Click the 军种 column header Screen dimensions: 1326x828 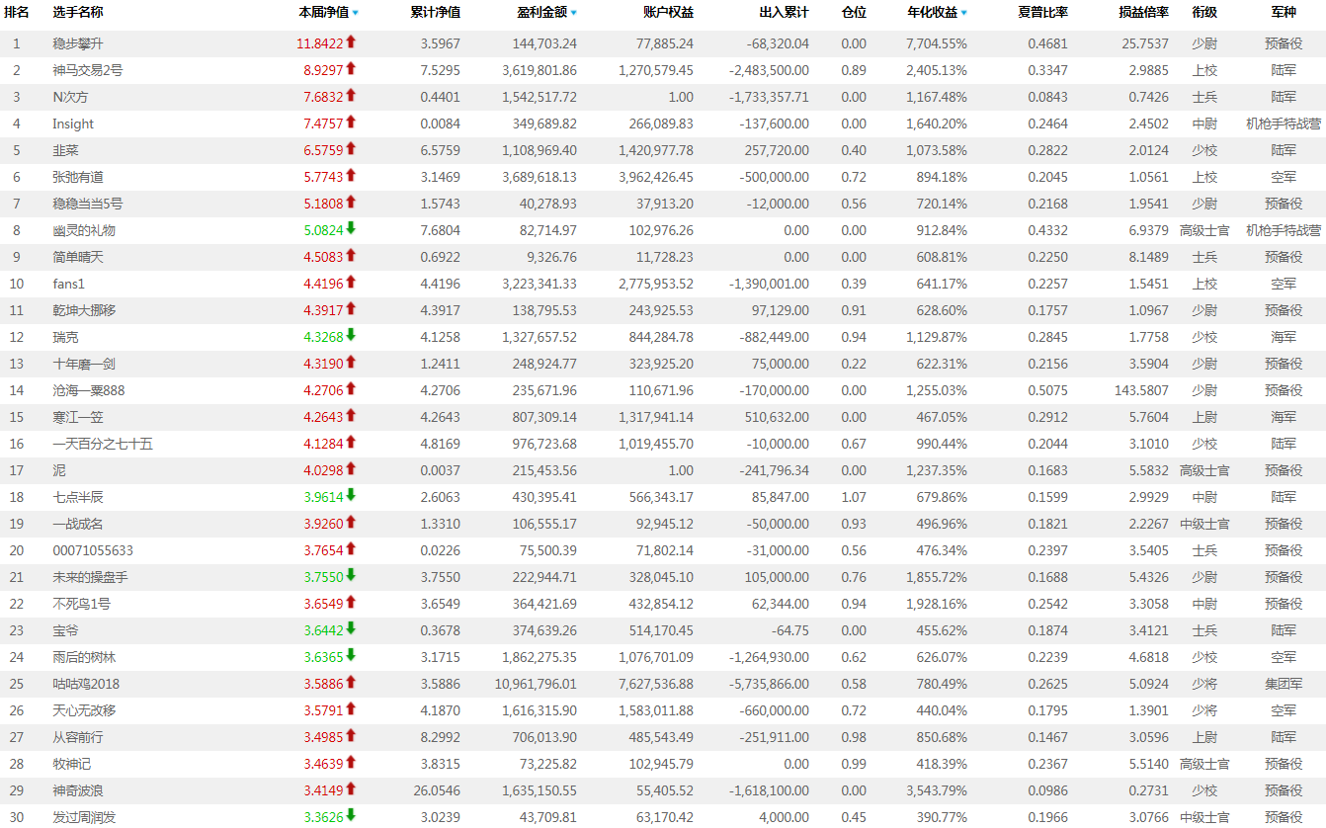click(1284, 13)
